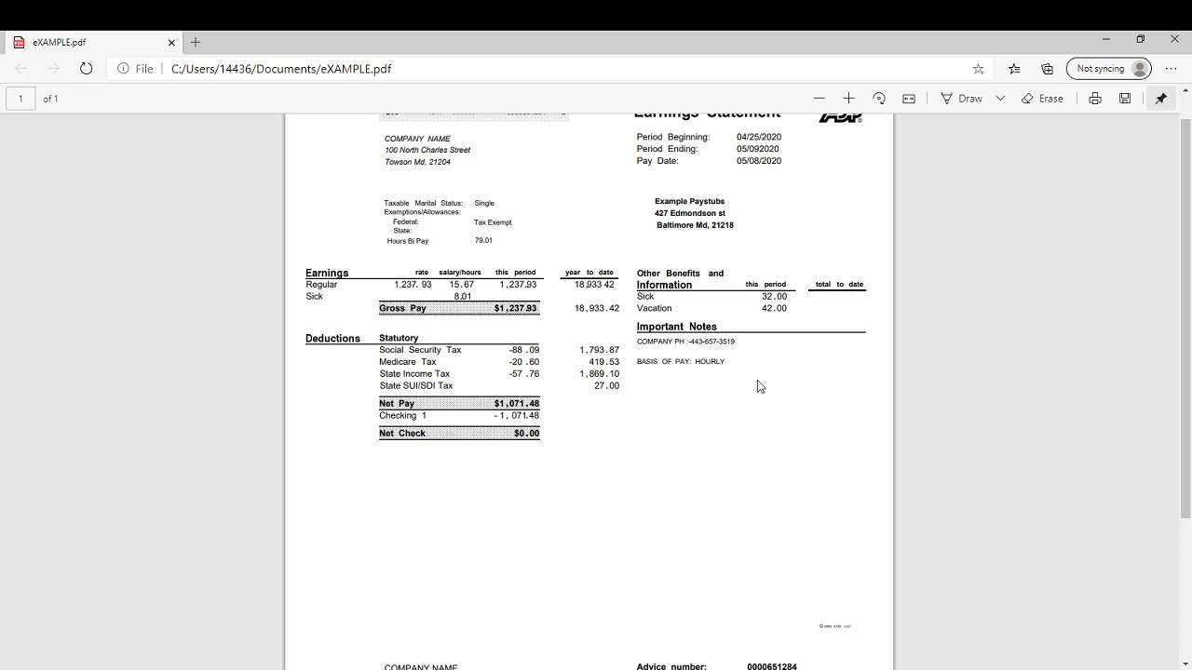Add this page to favorites
This screenshot has height=670, width=1192.
tap(978, 69)
